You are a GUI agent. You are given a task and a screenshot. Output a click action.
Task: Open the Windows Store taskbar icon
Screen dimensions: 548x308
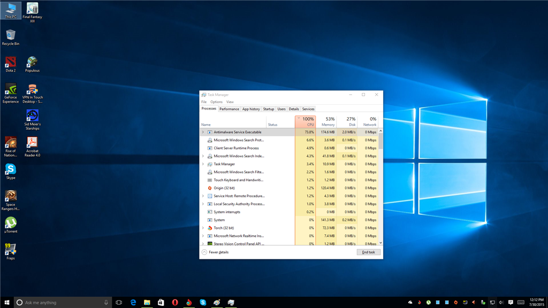[161, 303]
